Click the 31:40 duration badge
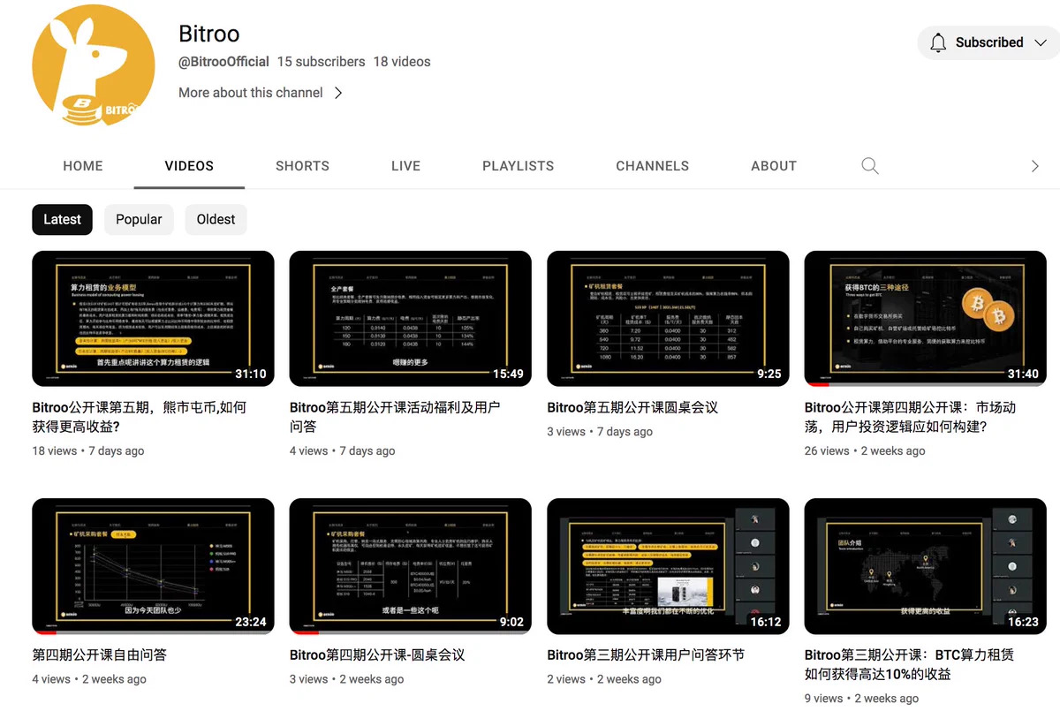The height and width of the screenshot is (711, 1060). point(1023,374)
